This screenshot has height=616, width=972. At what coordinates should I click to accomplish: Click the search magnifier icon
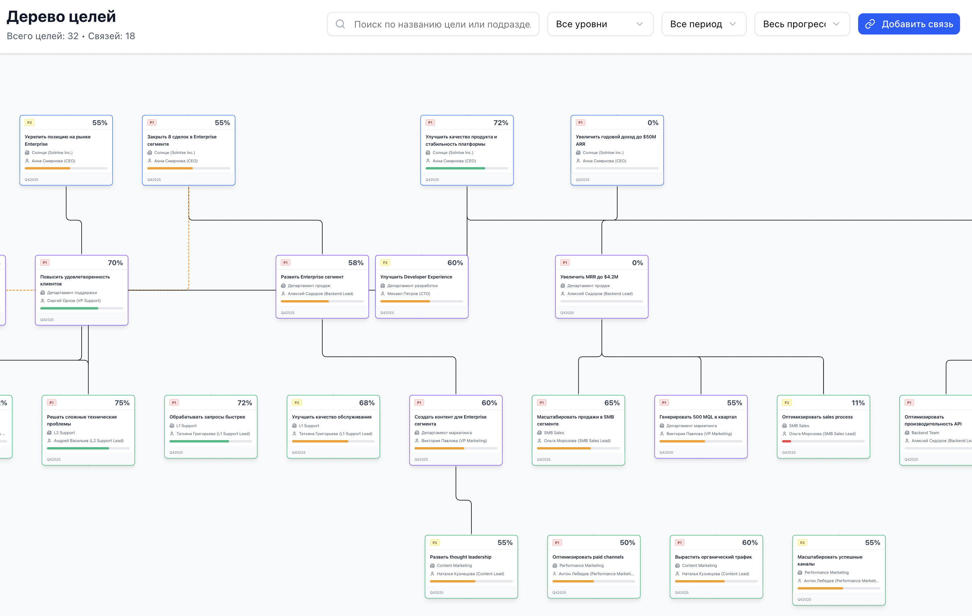click(340, 24)
